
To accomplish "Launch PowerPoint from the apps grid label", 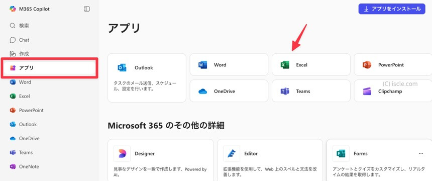I will coord(391,65).
